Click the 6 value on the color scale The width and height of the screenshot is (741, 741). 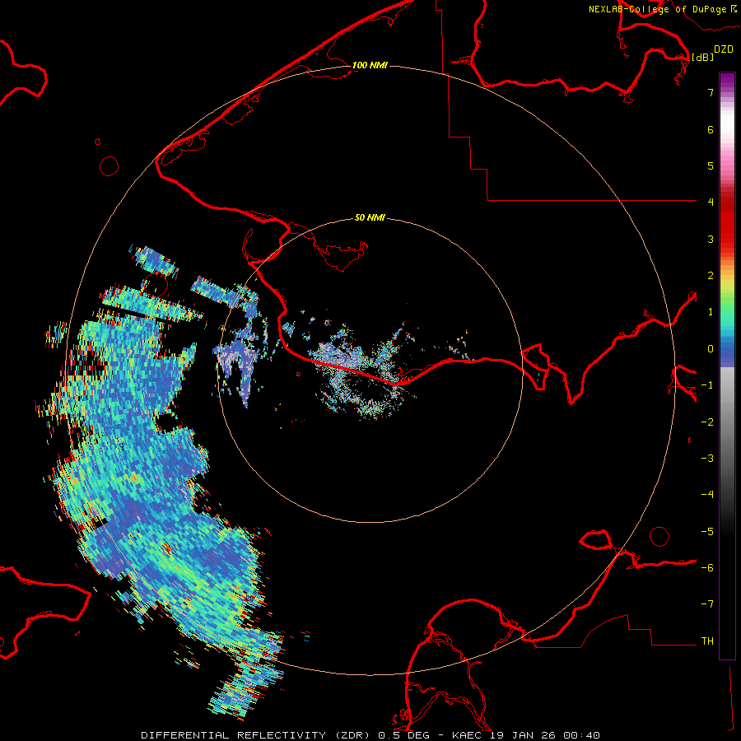711,129
